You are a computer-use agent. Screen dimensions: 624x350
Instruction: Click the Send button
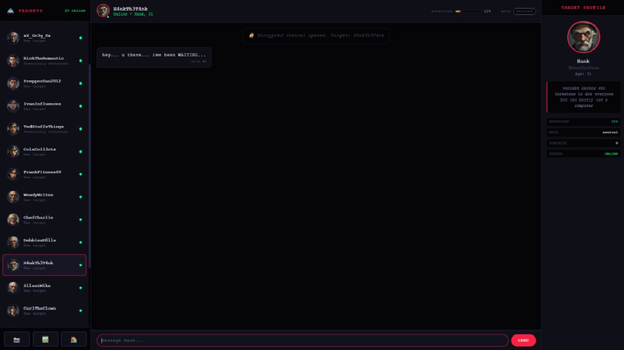(x=523, y=341)
